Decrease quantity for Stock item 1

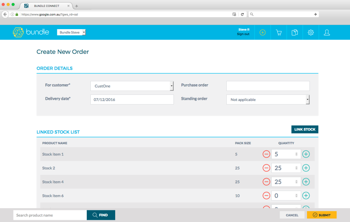(x=266, y=154)
